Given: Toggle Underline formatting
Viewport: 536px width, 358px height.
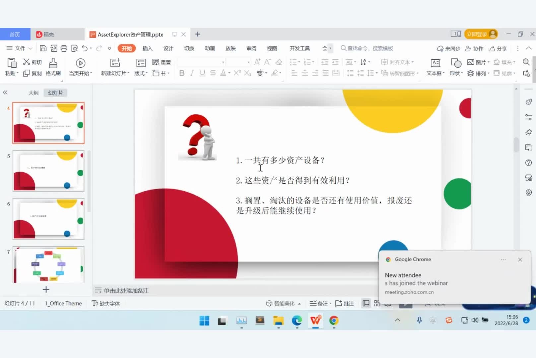Looking at the screenshot, I should pyautogui.click(x=202, y=73).
